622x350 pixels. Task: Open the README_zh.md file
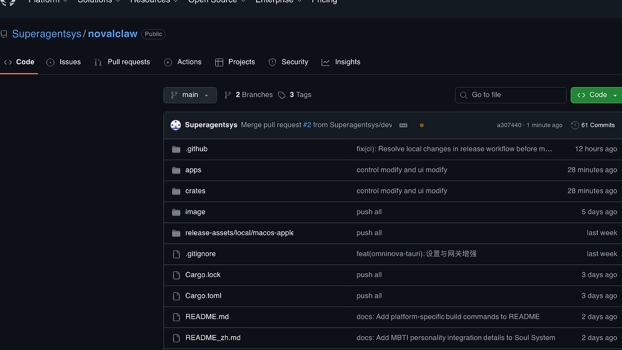click(x=213, y=337)
